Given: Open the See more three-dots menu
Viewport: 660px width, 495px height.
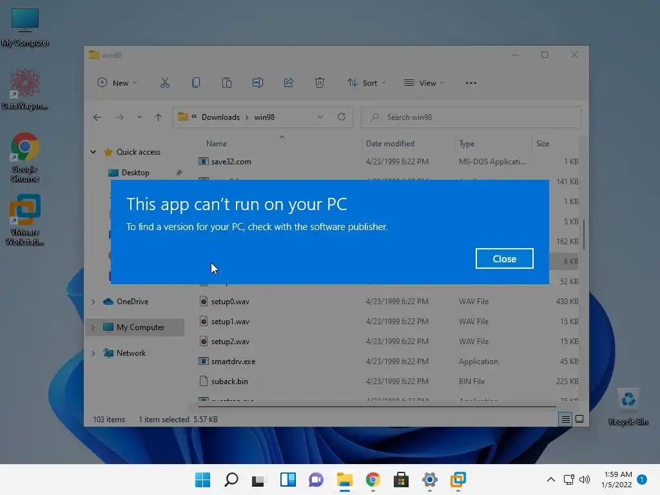Looking at the screenshot, I should [x=471, y=82].
